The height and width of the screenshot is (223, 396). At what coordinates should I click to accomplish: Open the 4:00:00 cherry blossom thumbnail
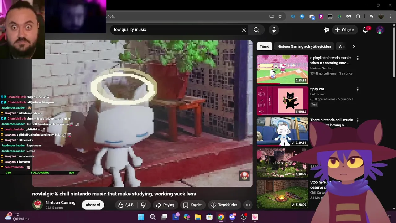pyautogui.click(x=282, y=163)
